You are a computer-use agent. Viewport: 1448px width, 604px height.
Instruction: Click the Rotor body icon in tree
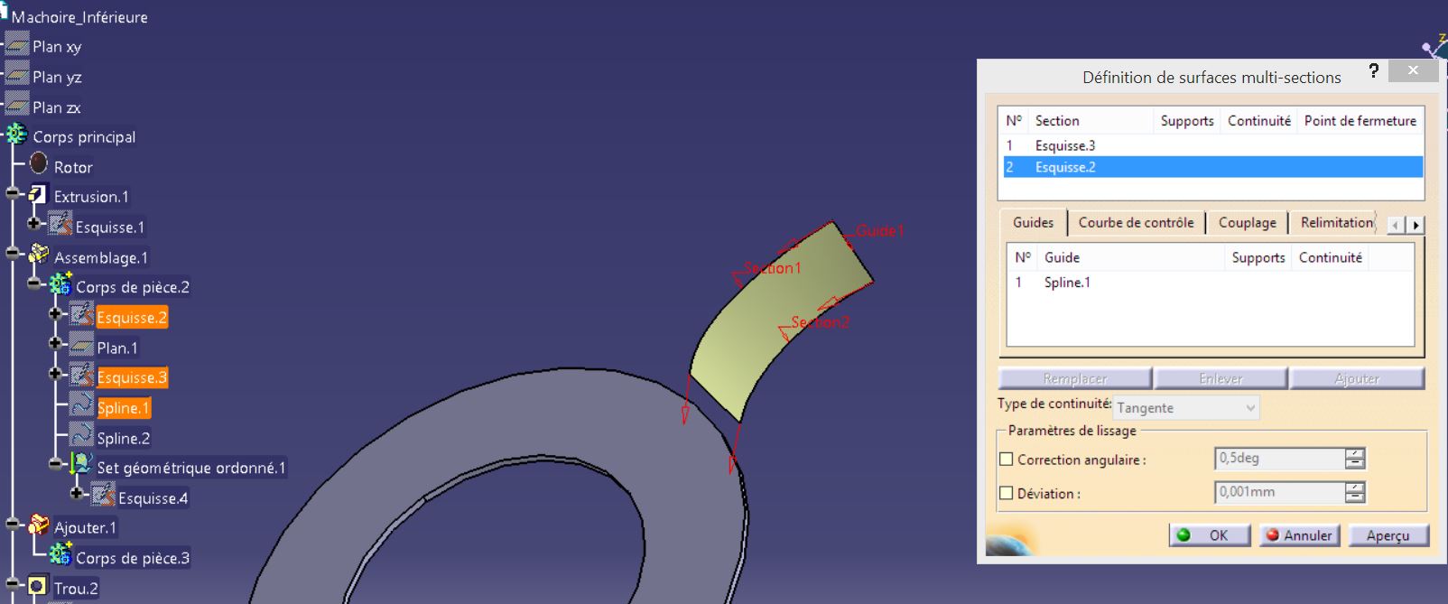tap(39, 164)
